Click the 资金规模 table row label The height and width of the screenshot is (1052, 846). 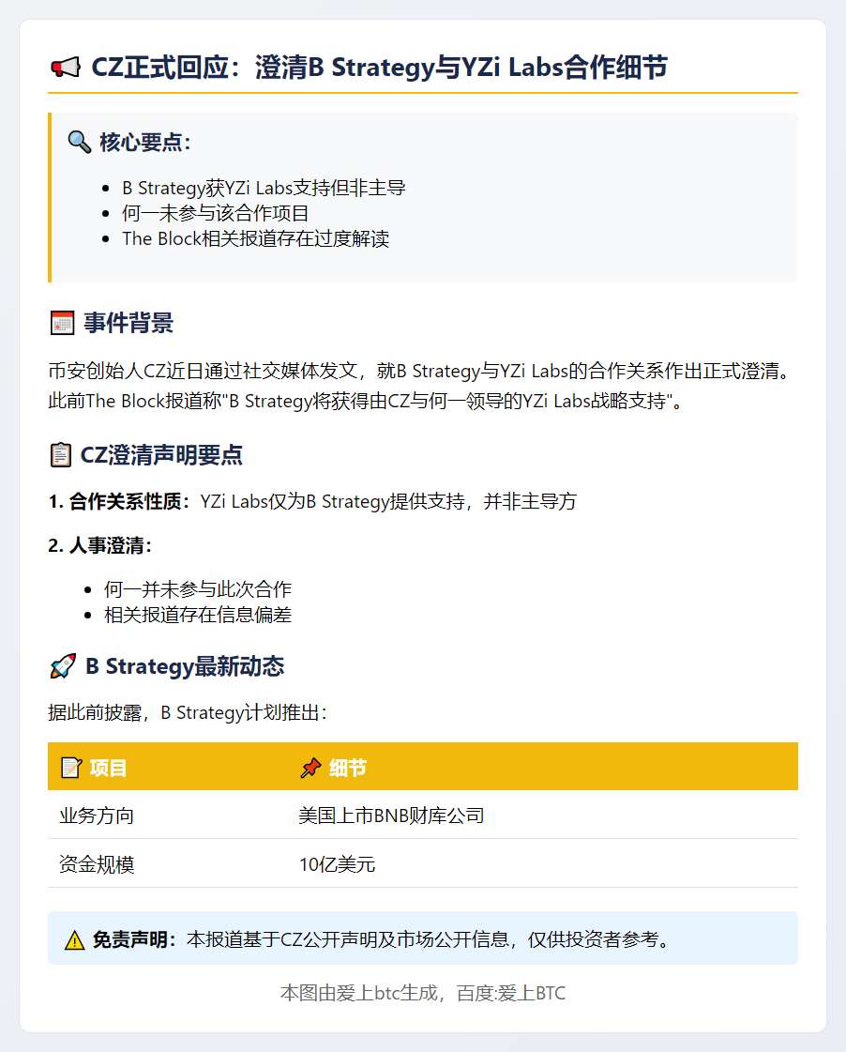(x=97, y=864)
